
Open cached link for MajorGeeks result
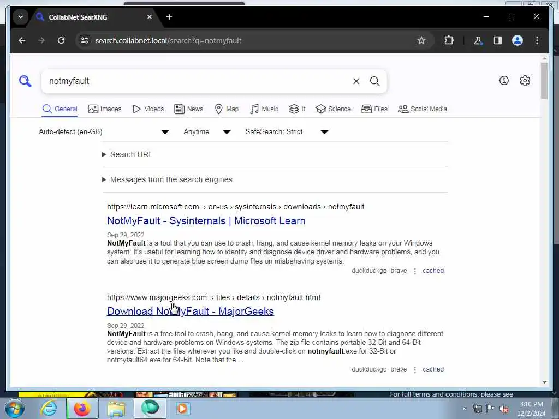point(433,369)
